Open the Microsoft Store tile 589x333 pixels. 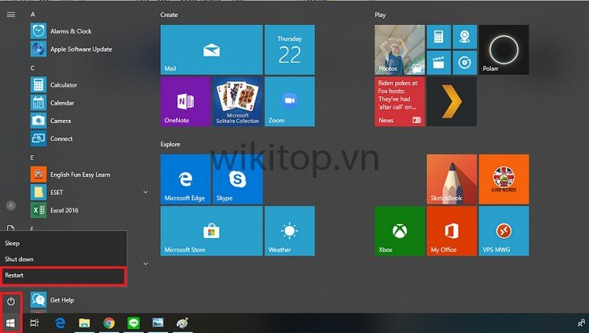click(x=210, y=230)
